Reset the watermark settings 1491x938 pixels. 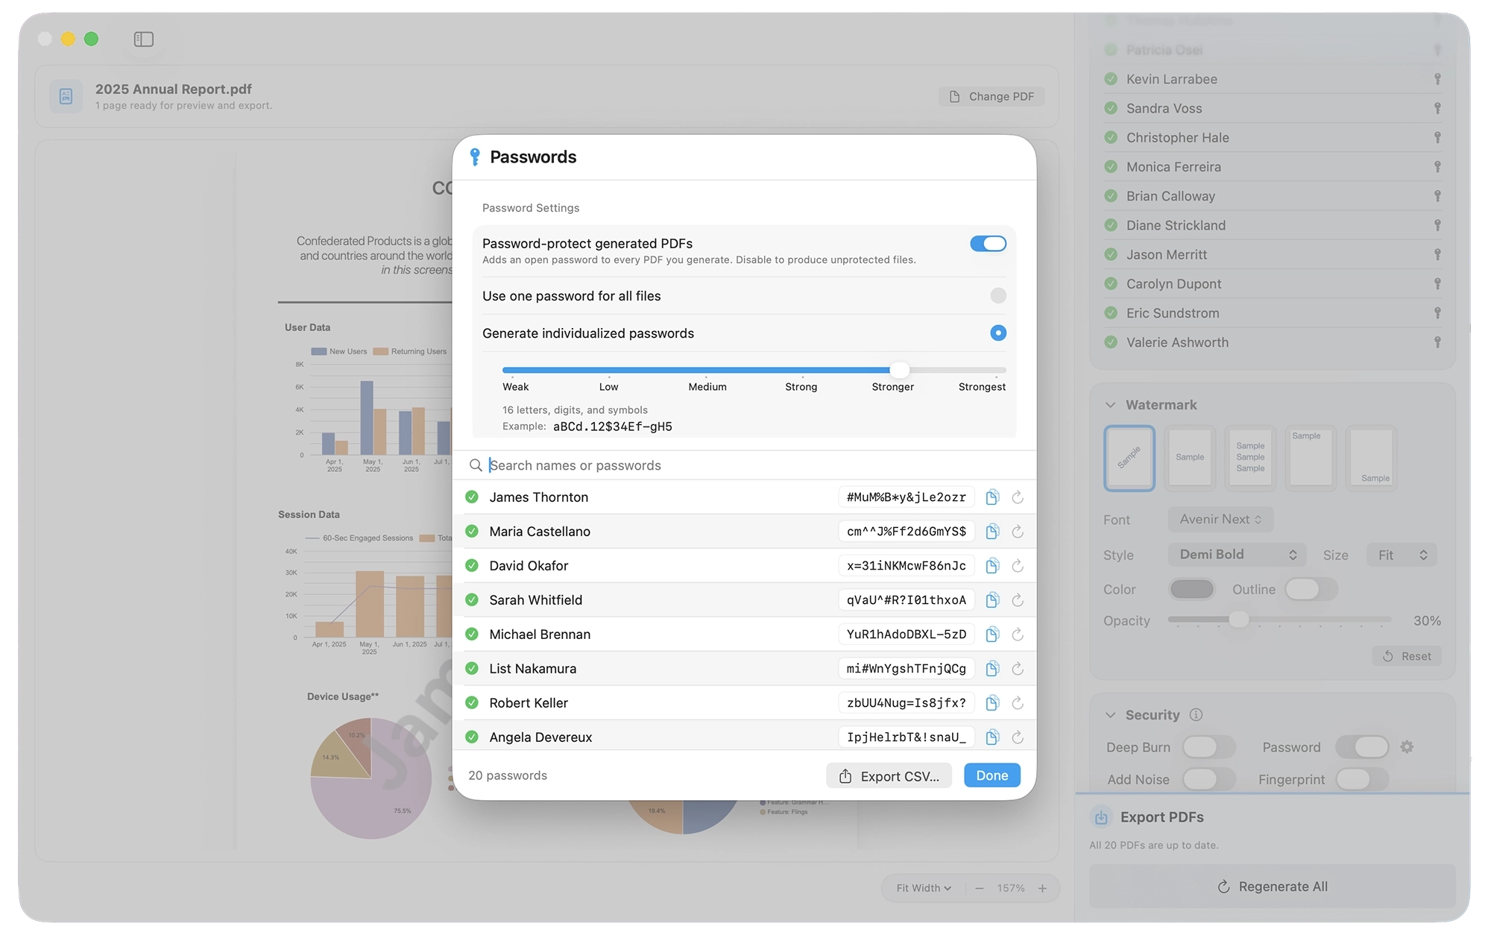tap(1407, 656)
